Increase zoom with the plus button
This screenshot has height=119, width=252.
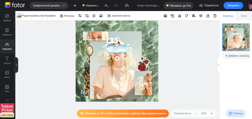tap(212, 113)
